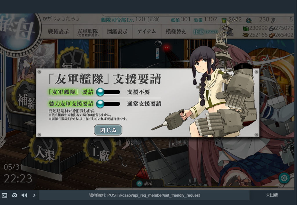Screen dimensions: 297x205
Task: Open the 模様替え furniture menu
Action: pyautogui.click(x=176, y=32)
